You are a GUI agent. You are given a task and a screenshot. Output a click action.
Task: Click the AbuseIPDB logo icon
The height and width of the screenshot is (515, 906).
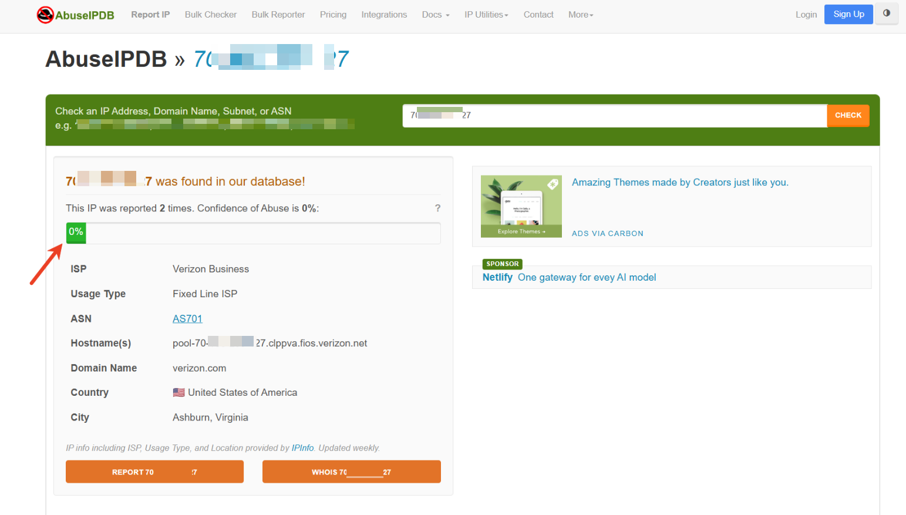45,15
